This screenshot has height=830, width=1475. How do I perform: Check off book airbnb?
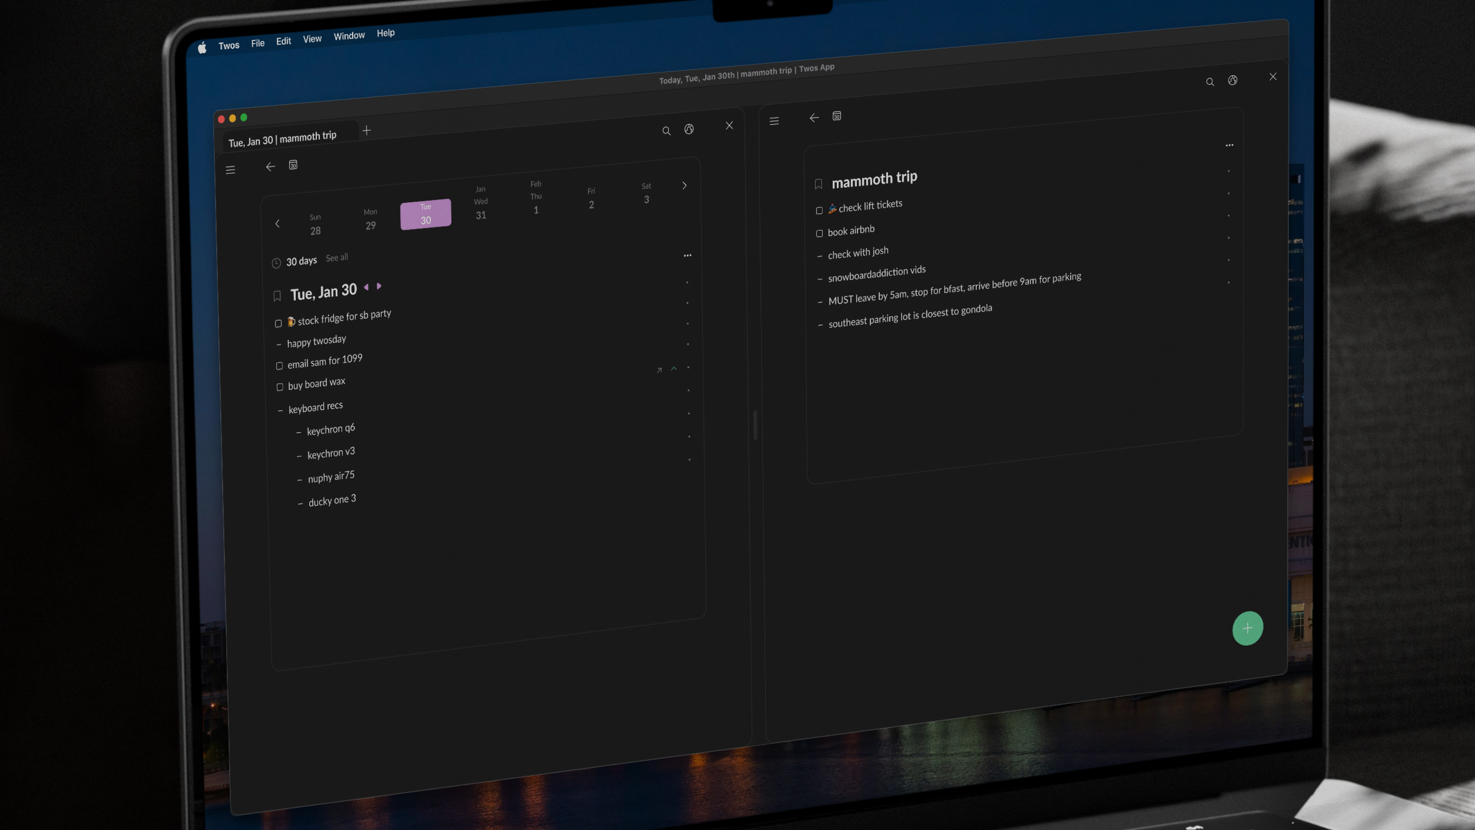tap(819, 234)
